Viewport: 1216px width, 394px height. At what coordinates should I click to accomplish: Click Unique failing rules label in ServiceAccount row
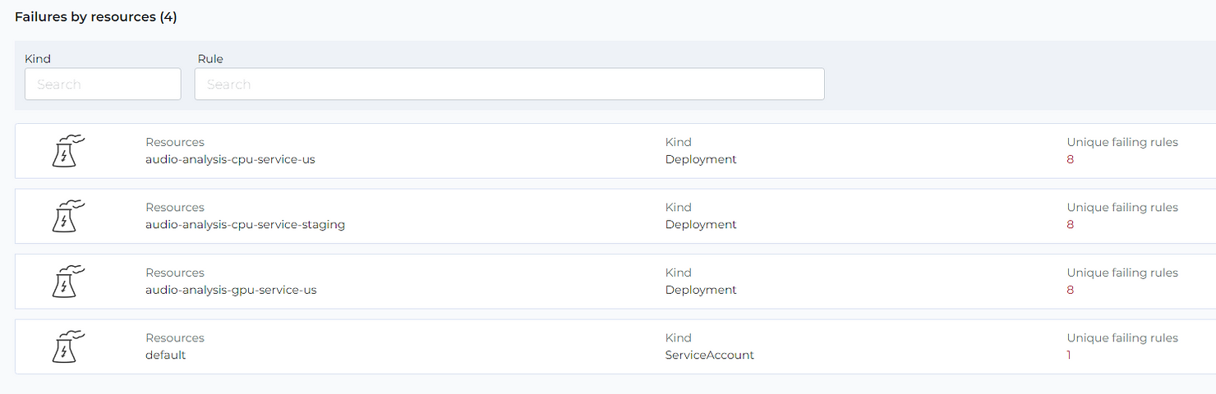pyautogui.click(x=1122, y=338)
